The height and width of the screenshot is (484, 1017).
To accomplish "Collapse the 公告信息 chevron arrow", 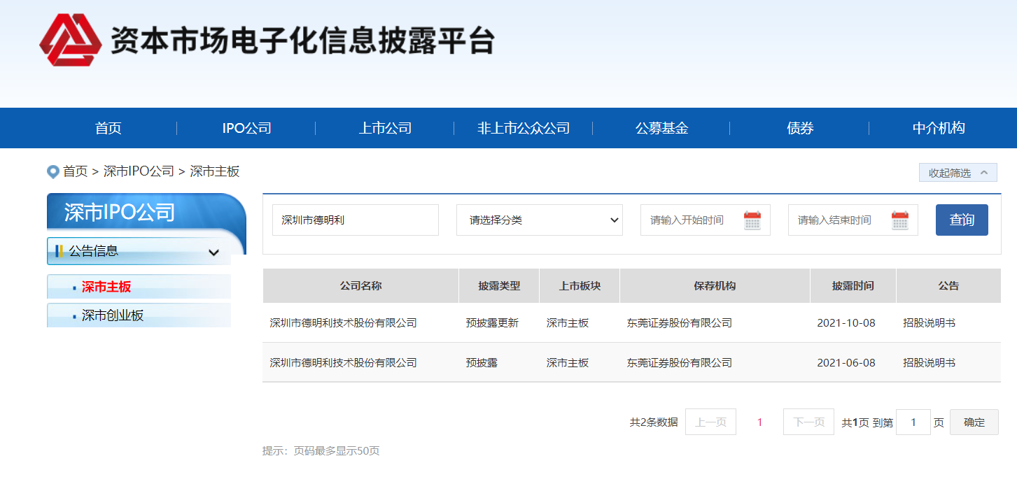I will pyautogui.click(x=213, y=252).
